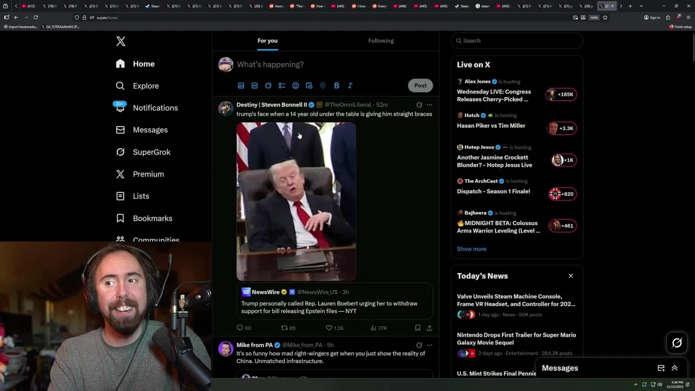
Task: Bookmark Destiny's post
Action: pos(418,328)
